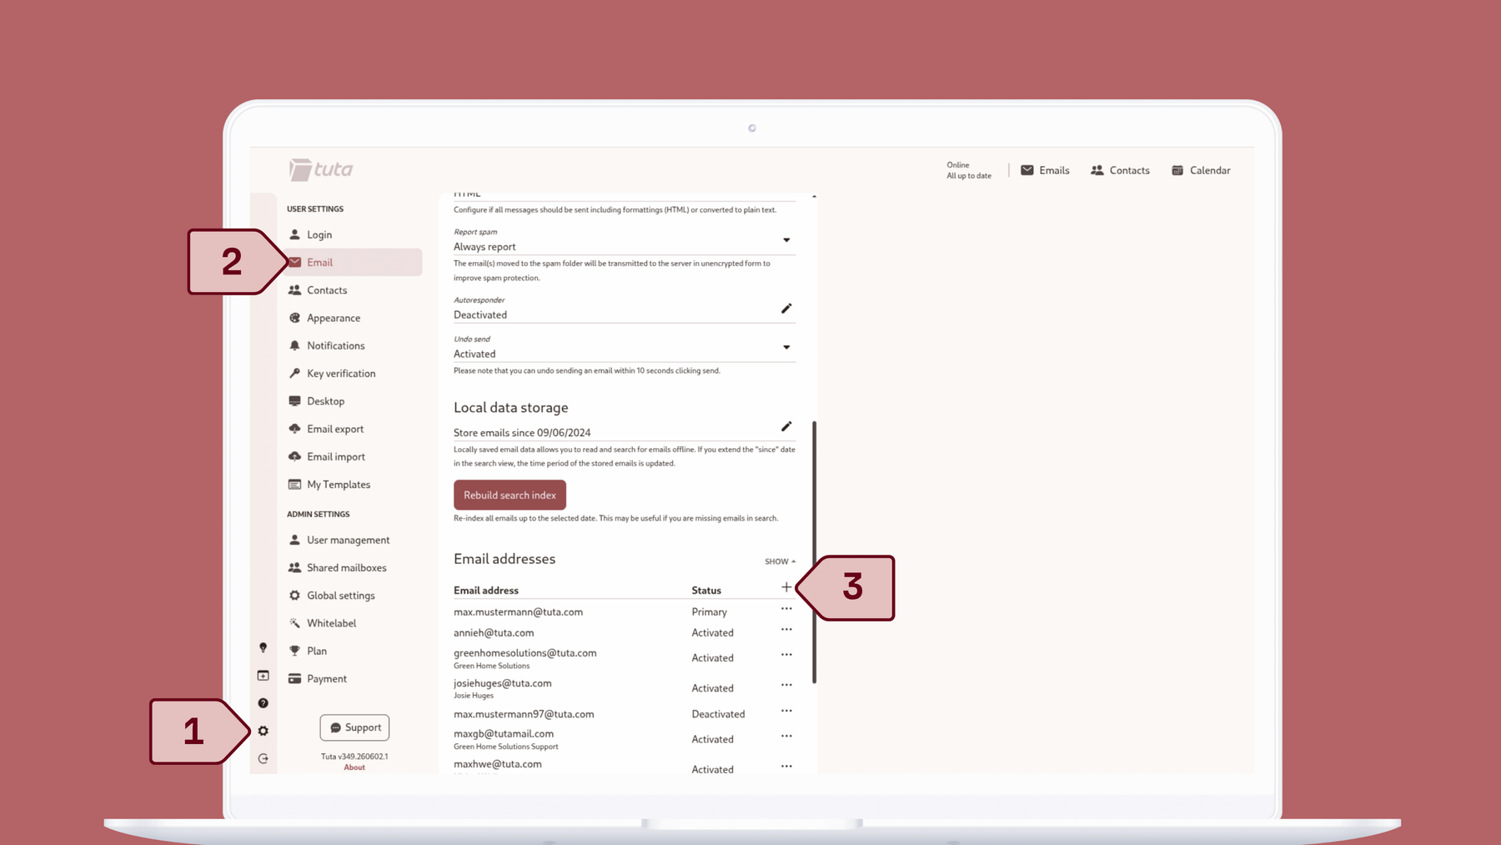Open Appearance settings

click(354, 318)
